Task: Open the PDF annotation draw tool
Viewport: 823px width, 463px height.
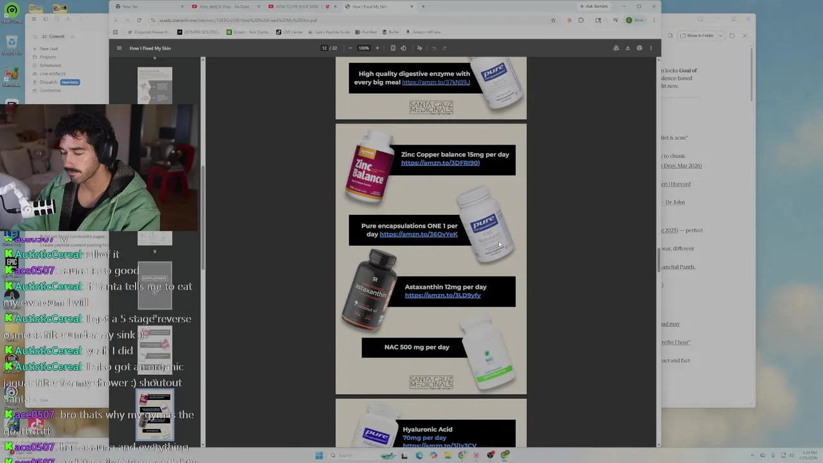Action: pyautogui.click(x=419, y=48)
